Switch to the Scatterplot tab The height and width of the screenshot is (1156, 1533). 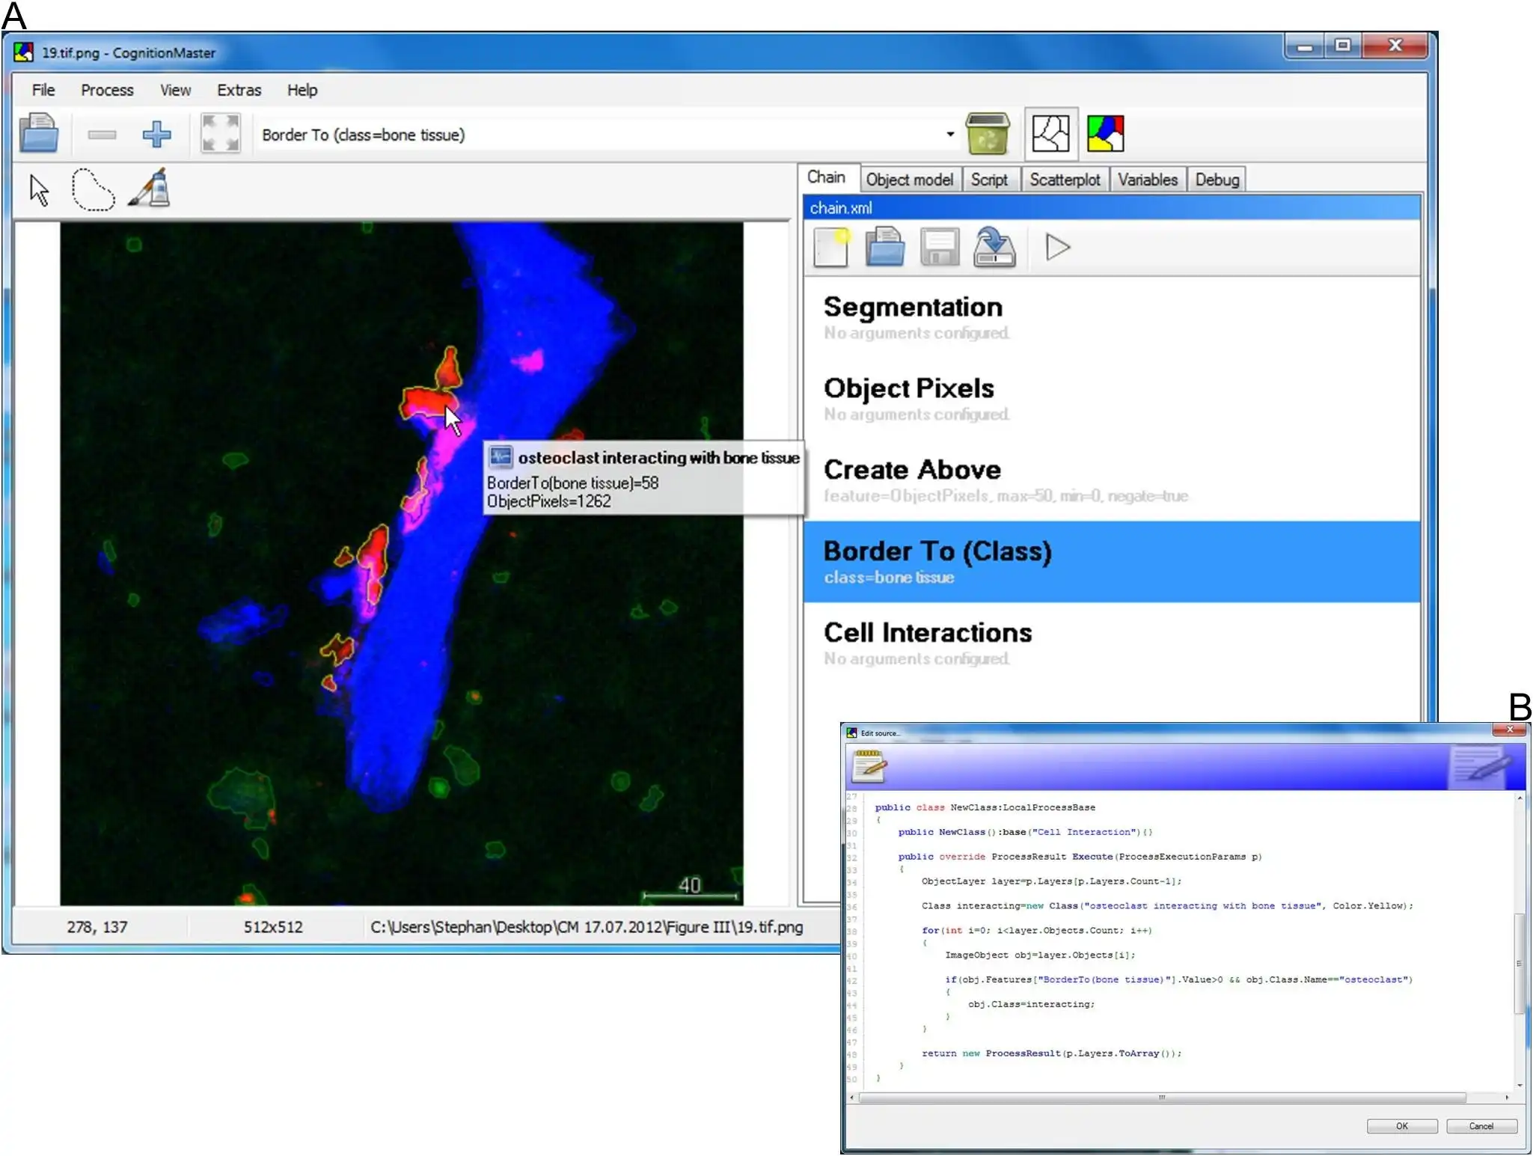1065,180
